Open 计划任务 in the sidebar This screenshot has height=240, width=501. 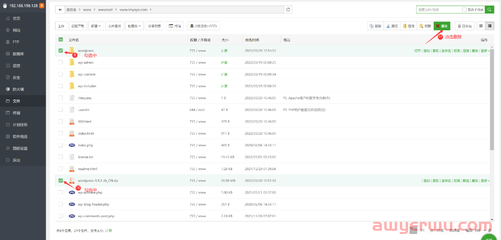click(x=23, y=124)
